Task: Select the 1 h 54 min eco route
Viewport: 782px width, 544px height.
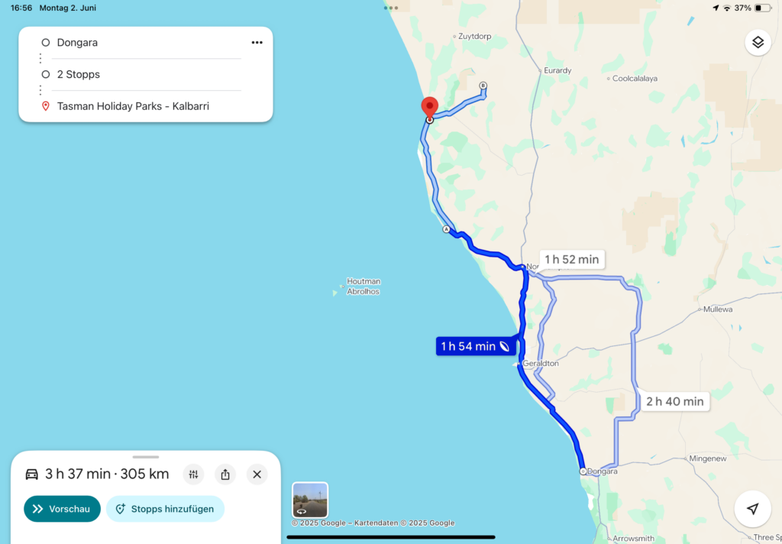Action: click(475, 346)
